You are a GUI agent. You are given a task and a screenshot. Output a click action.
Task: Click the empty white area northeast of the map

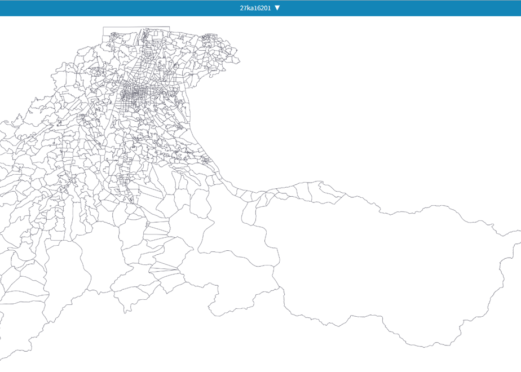[382, 100]
